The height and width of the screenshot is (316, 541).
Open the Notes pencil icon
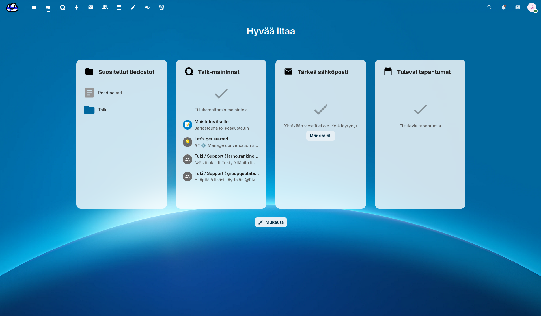point(133,7)
